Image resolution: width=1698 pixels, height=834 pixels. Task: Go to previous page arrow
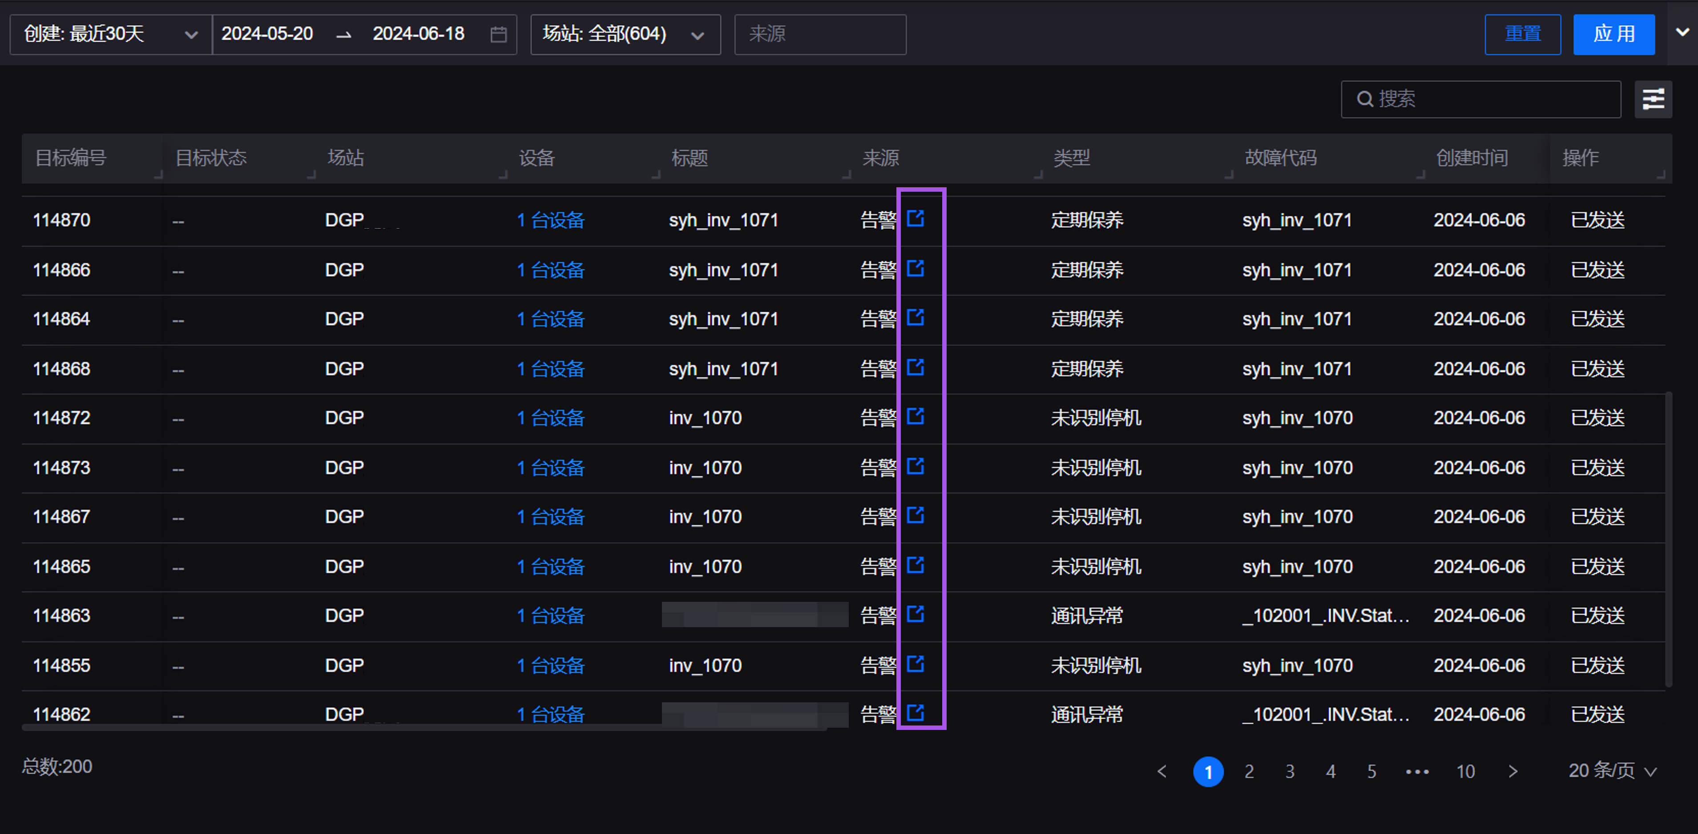pyautogui.click(x=1162, y=771)
